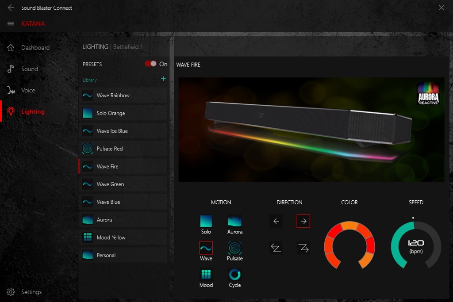The image size is (453, 302).
Task: Click the top orange color ring segment
Action: (x=349, y=226)
